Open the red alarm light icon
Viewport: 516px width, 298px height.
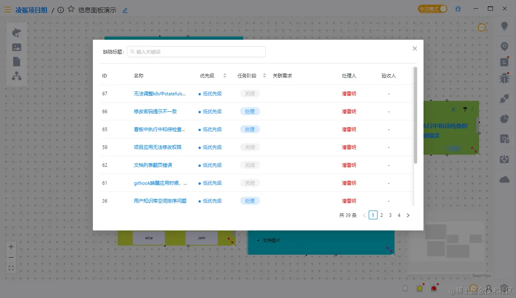tap(434, 288)
